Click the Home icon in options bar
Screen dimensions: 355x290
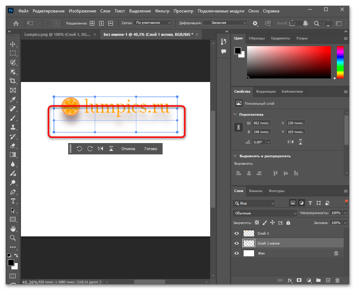[16, 23]
